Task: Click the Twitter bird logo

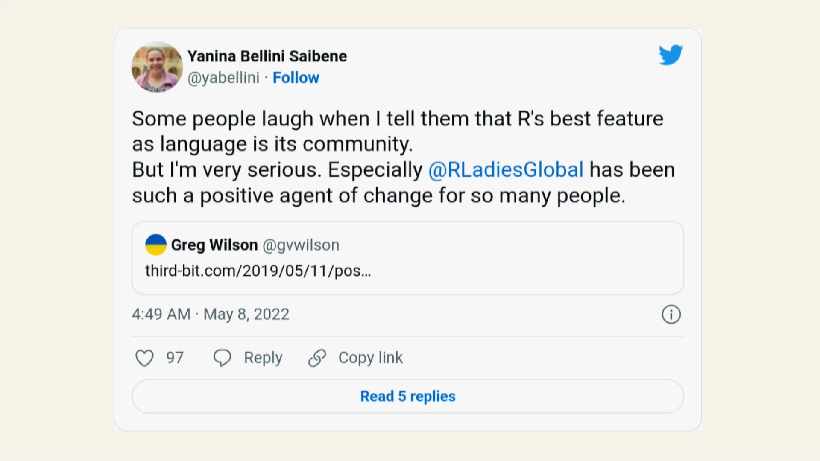Action: pos(671,55)
